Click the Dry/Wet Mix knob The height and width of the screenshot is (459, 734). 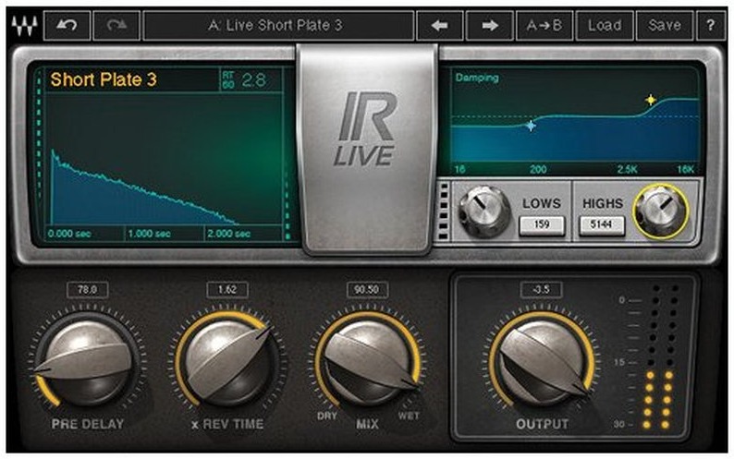(x=368, y=361)
